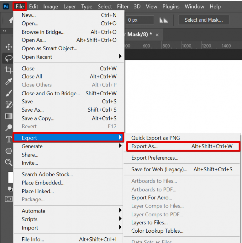Choose Export As... in submenu
The width and height of the screenshot is (242, 243).
183,146
